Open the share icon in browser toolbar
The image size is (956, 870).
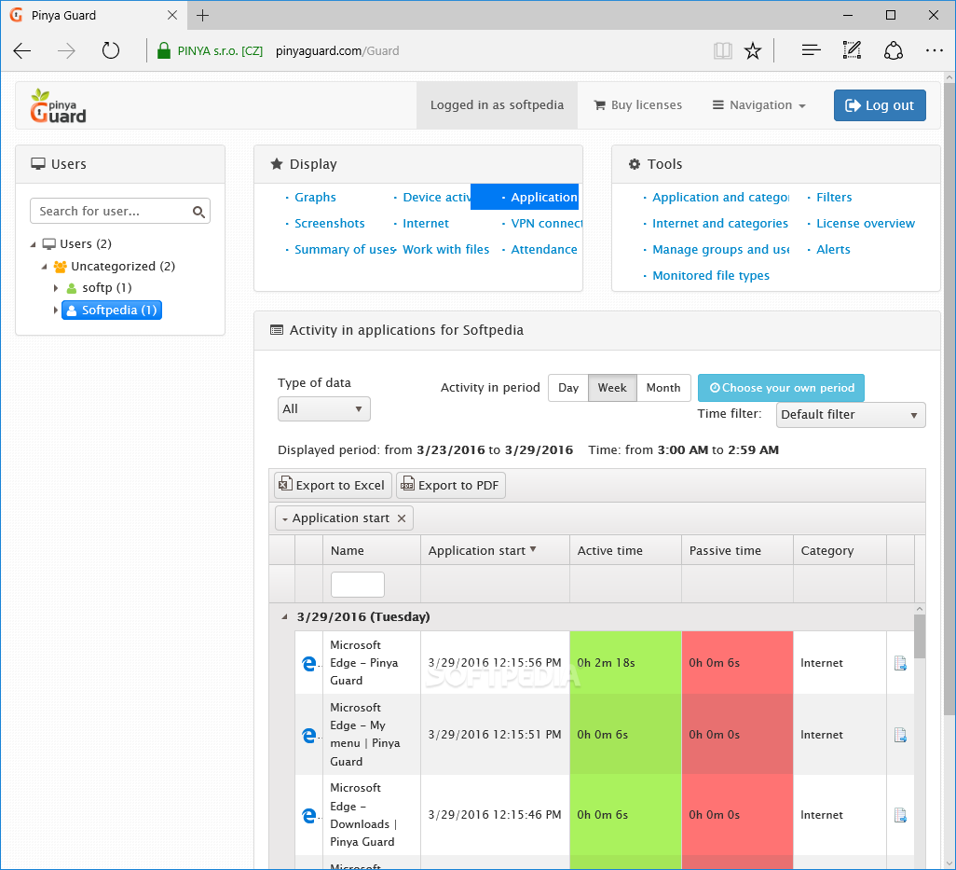[894, 50]
